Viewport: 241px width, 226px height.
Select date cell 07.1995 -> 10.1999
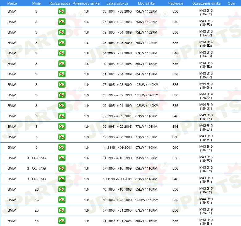point(117,169)
